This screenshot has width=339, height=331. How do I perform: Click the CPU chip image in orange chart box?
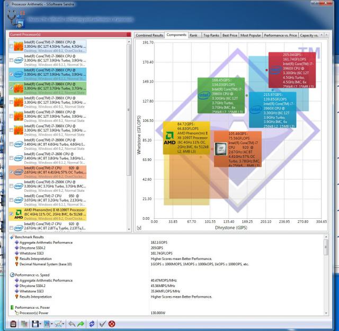(x=221, y=149)
